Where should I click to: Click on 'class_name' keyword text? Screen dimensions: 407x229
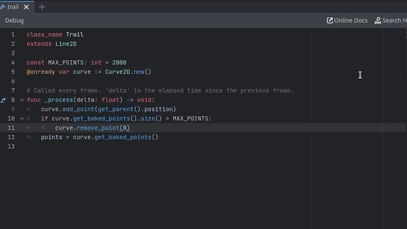[45, 34]
